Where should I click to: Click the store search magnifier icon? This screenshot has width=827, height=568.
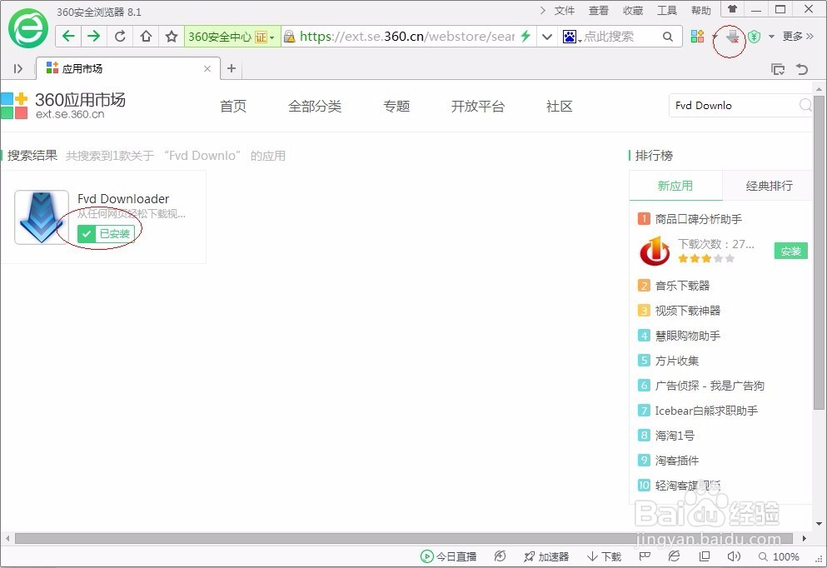pyautogui.click(x=805, y=105)
